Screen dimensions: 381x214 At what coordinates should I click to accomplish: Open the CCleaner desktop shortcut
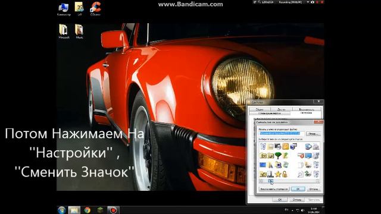point(95,9)
